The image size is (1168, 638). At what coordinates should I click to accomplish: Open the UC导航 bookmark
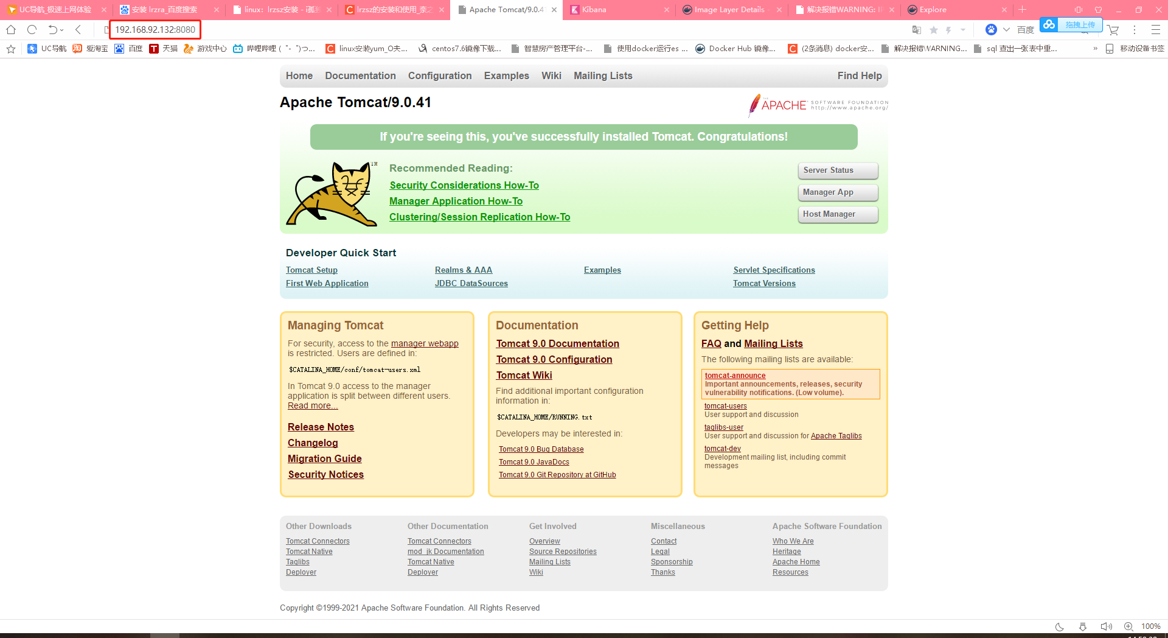click(x=47, y=49)
